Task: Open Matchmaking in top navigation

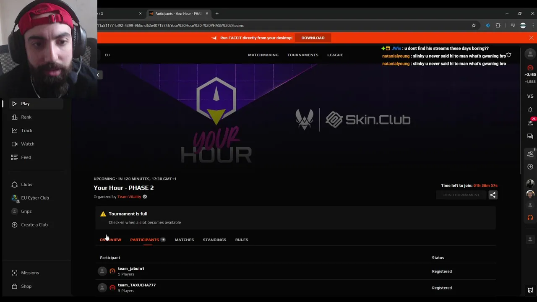Action: tap(263, 55)
